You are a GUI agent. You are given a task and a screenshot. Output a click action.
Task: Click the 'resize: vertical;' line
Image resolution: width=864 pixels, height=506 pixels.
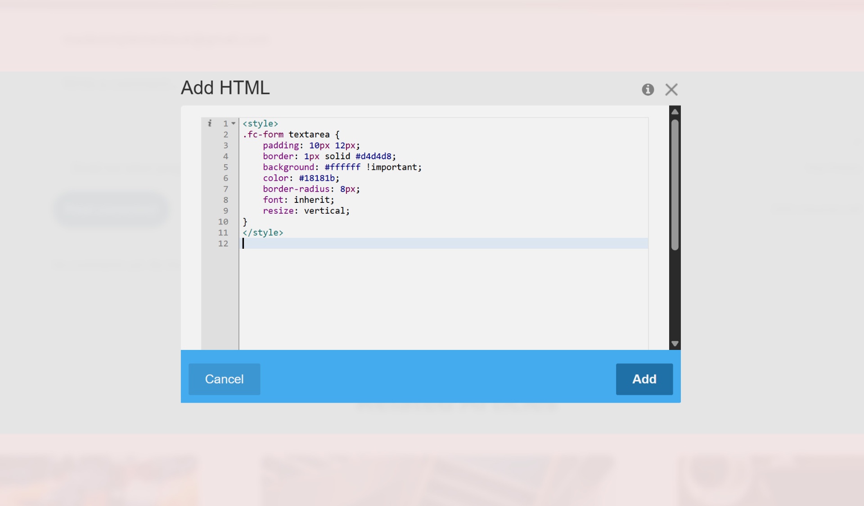point(306,210)
